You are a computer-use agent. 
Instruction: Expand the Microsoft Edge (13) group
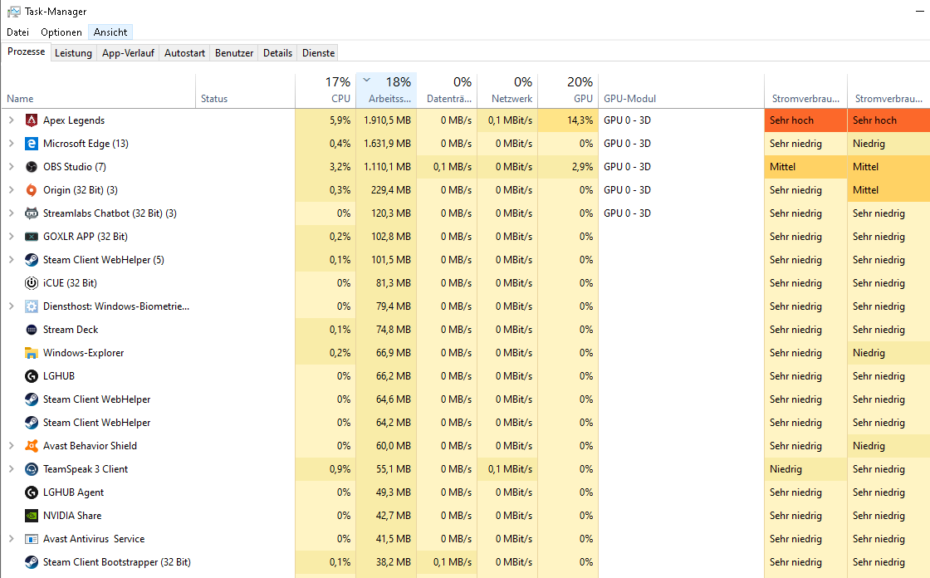(x=12, y=143)
